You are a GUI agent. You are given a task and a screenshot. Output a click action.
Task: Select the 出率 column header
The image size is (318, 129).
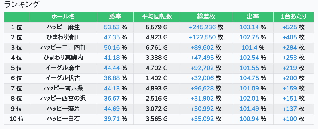pos(253,17)
